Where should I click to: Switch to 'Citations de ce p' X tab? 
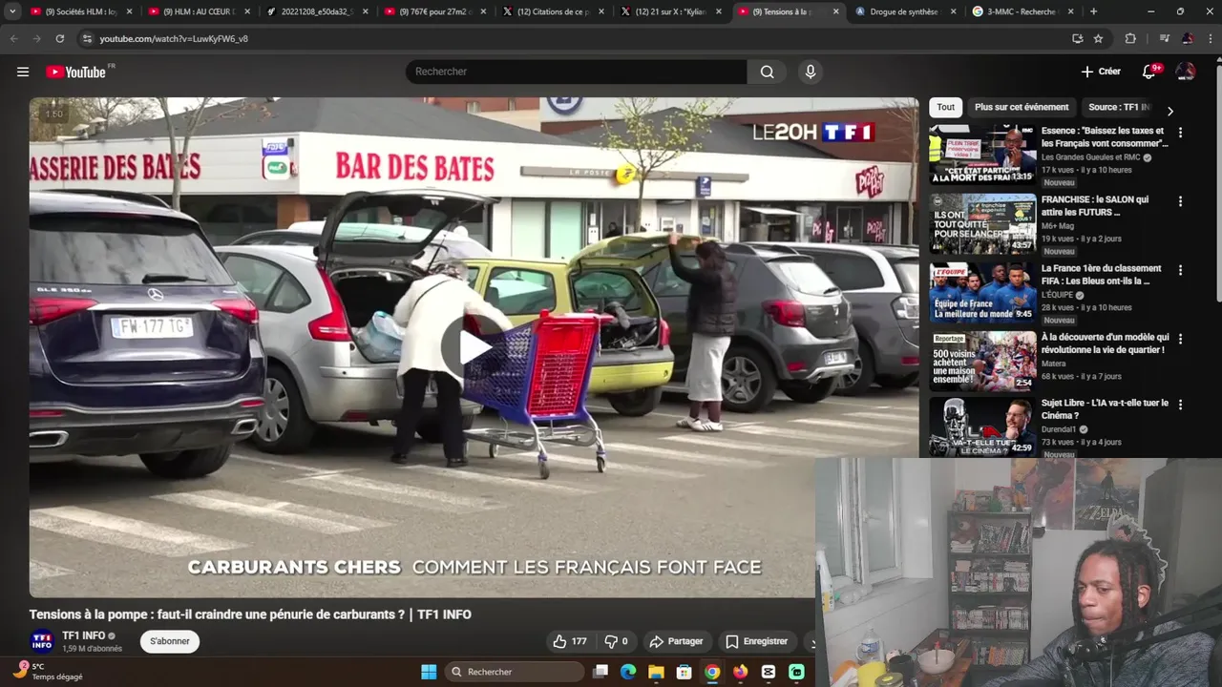coord(552,11)
